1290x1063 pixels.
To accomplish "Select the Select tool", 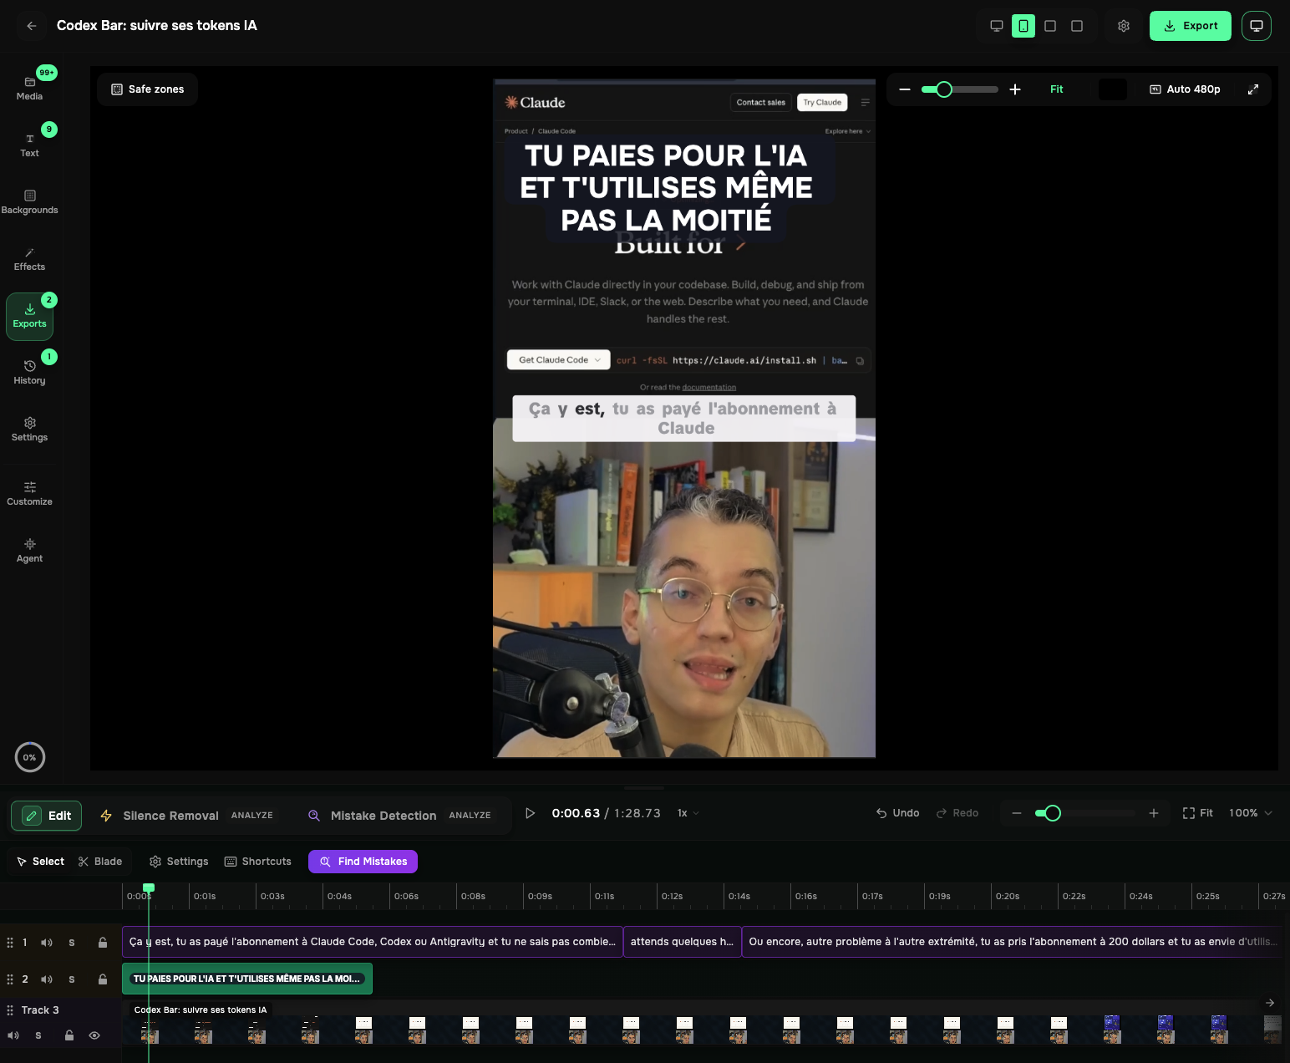I will pyautogui.click(x=40, y=862).
